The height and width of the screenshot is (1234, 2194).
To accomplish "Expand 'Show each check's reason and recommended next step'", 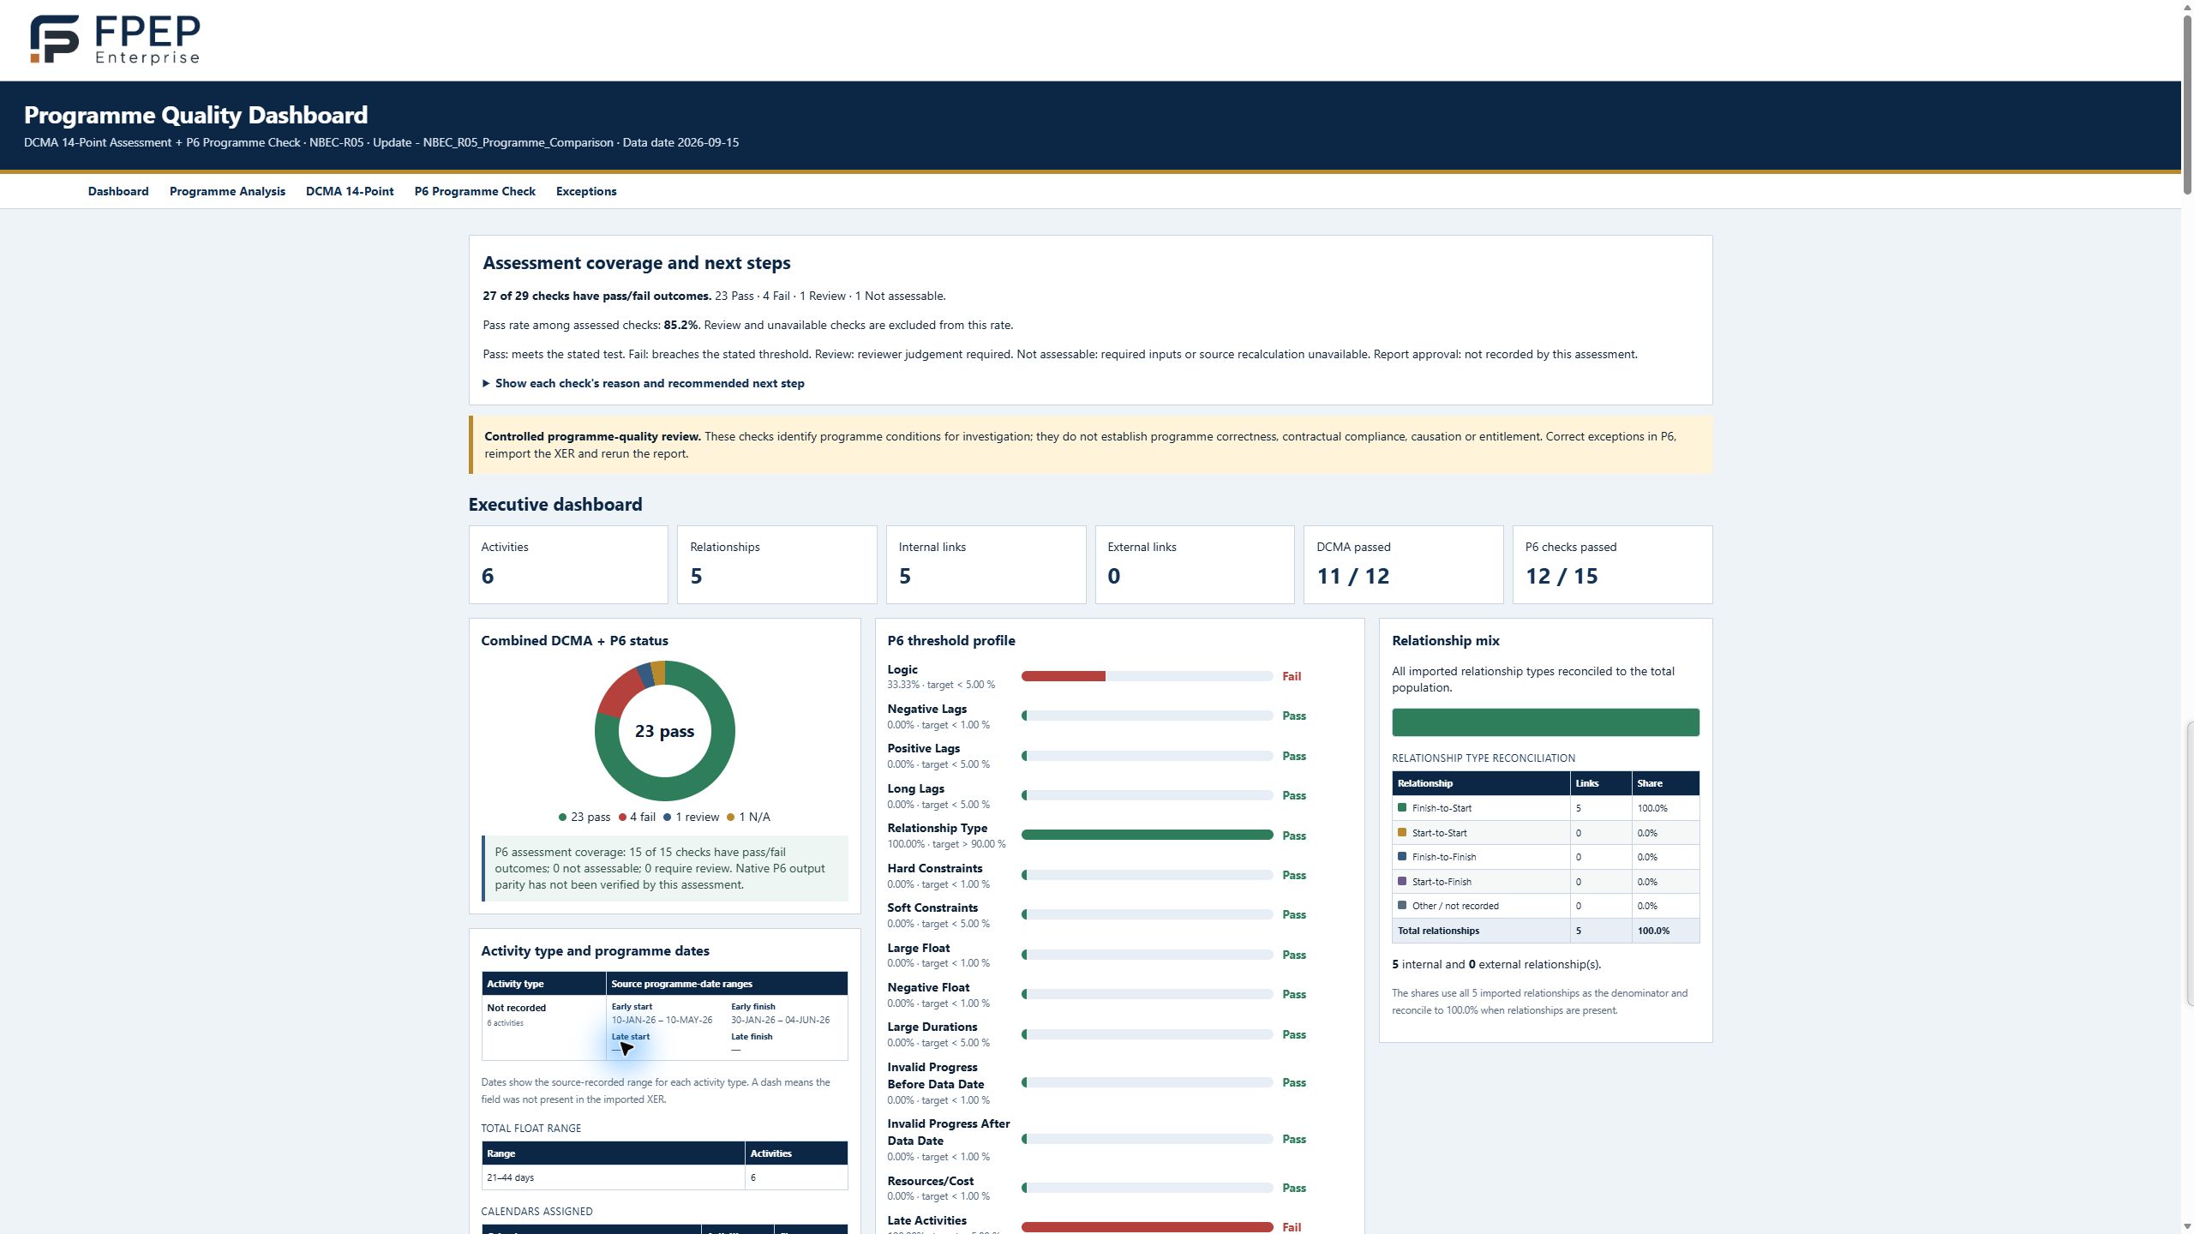I will point(644,383).
